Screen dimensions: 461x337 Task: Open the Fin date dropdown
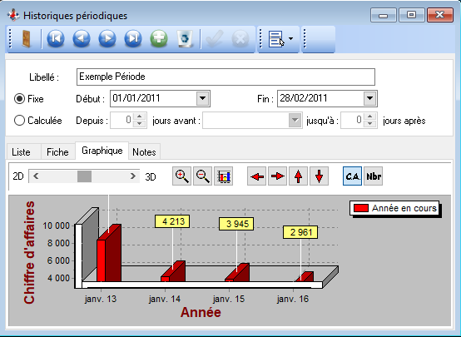point(369,98)
